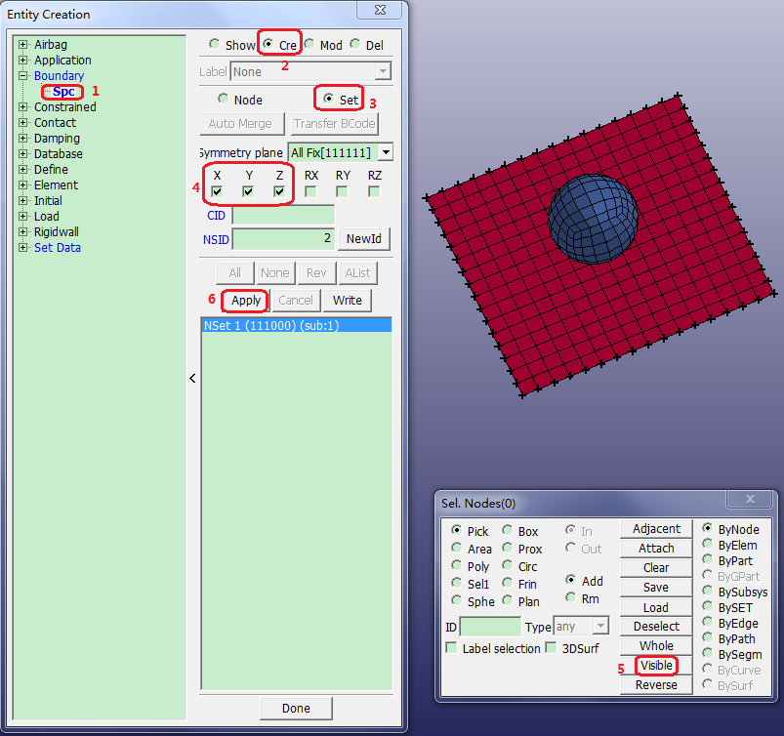Screen dimensions: 784x736
Task: Uncheck the Z translation checkbox
Action: 279,192
